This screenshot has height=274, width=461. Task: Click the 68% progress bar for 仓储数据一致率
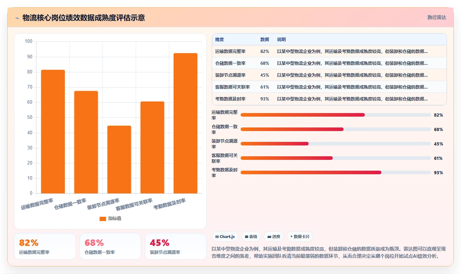click(x=336, y=129)
